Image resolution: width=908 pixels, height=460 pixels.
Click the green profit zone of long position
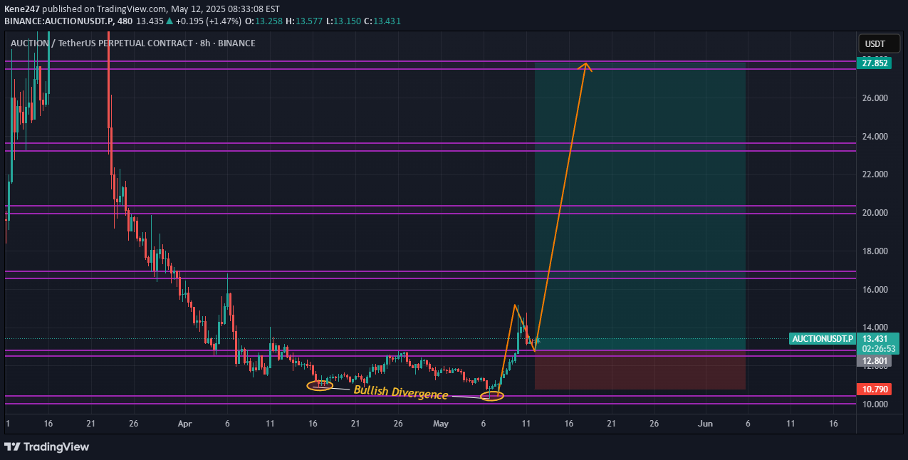[x=640, y=206]
